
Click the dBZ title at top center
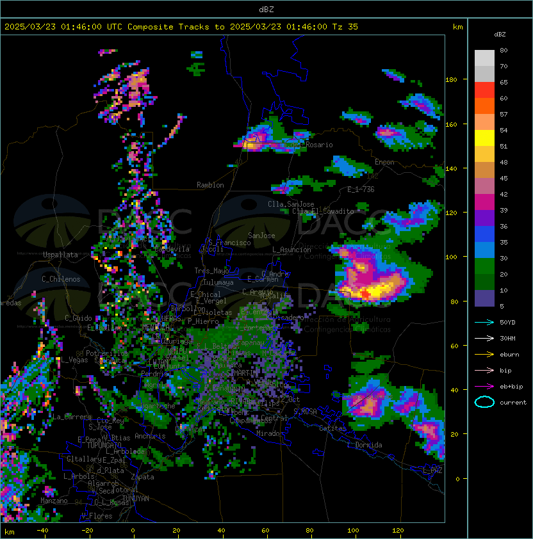click(266, 10)
